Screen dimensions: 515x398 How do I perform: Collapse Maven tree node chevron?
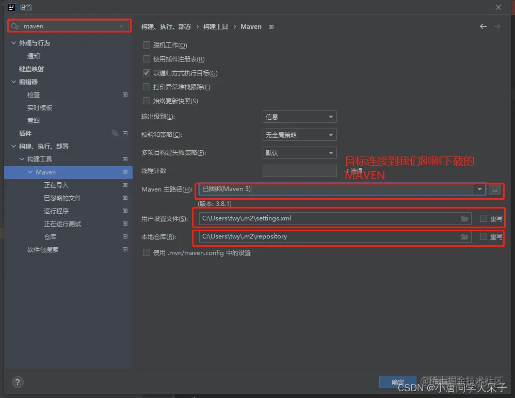[x=30, y=172]
